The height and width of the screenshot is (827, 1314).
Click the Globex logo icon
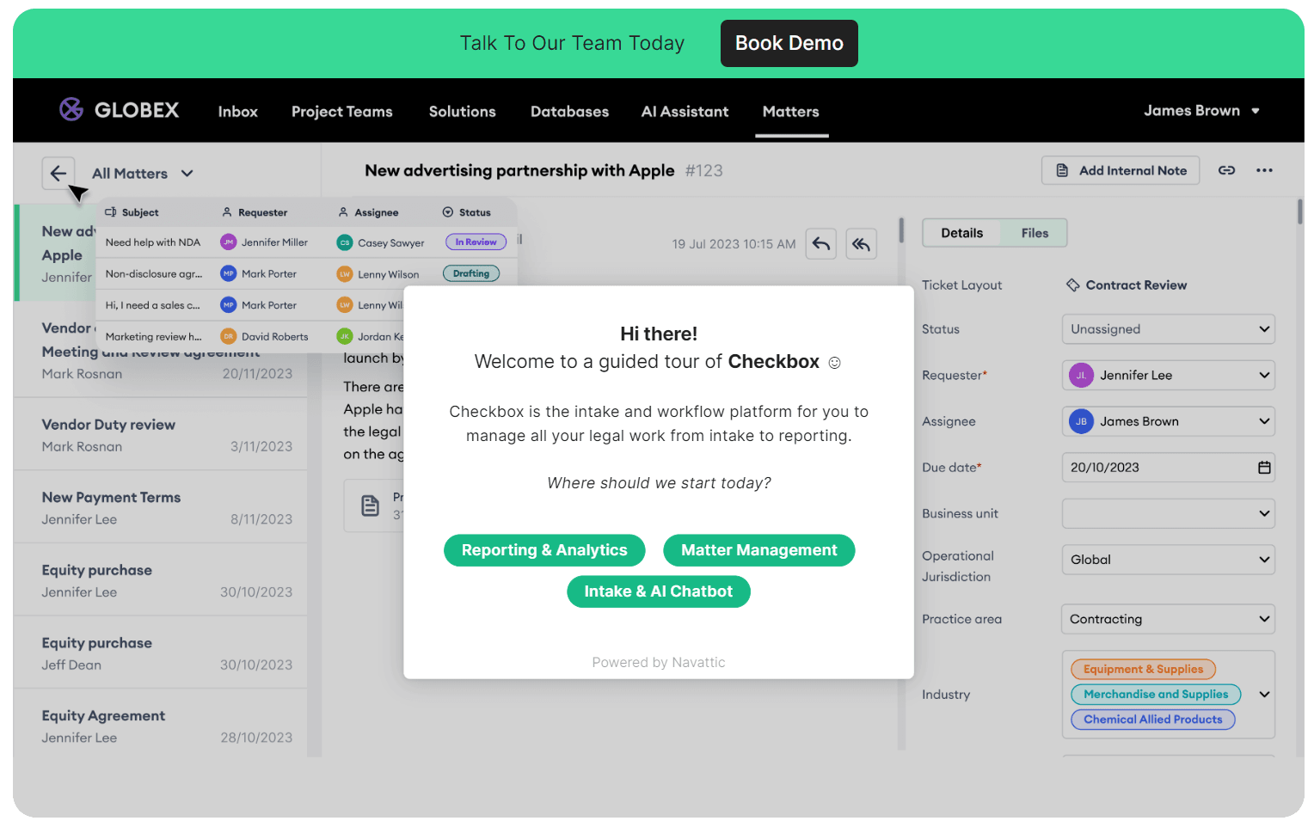(x=71, y=109)
